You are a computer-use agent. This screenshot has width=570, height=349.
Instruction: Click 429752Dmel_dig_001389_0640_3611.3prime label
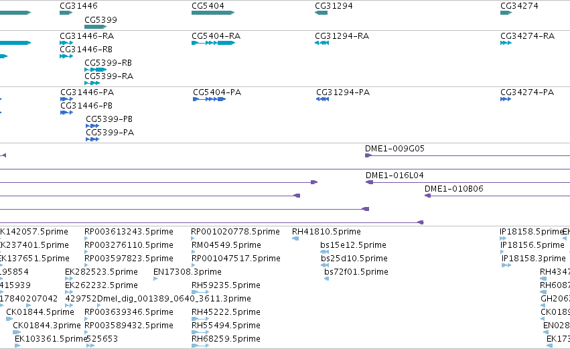coord(158,299)
